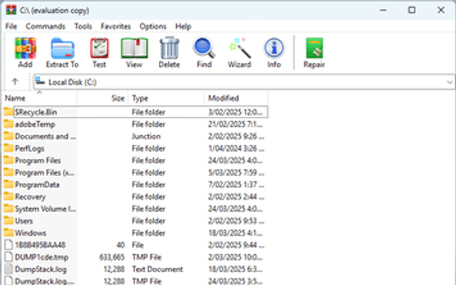The width and height of the screenshot is (456, 285).
Task: Click the 1/04/2024 3:26 modified date
Action: point(236,148)
